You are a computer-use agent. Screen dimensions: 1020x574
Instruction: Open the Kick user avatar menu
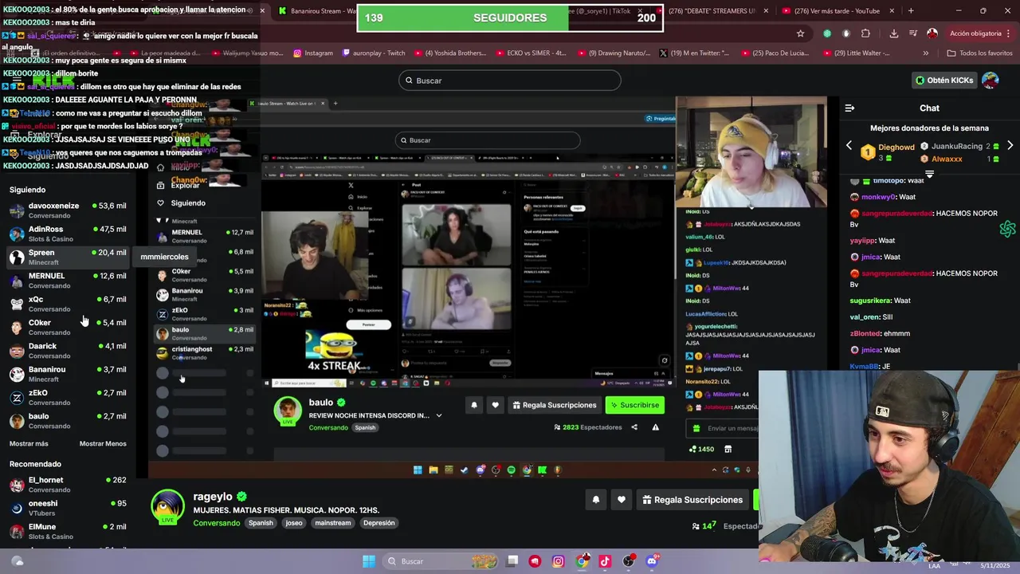coord(990,81)
